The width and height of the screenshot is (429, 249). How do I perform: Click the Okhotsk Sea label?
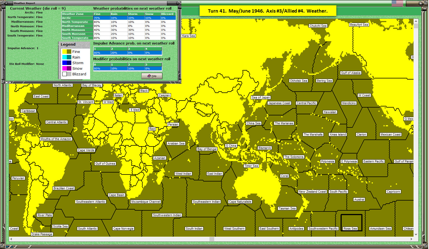pos(299,81)
